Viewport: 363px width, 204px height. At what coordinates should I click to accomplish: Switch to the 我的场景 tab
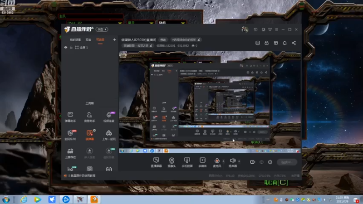(x=75, y=40)
